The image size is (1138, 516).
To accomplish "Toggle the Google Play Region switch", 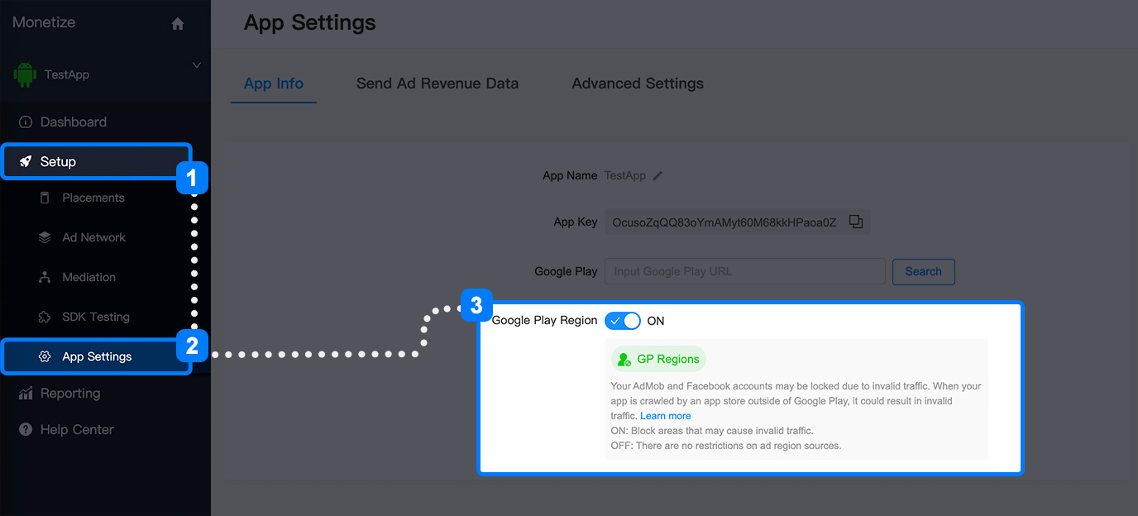I will click(x=623, y=321).
